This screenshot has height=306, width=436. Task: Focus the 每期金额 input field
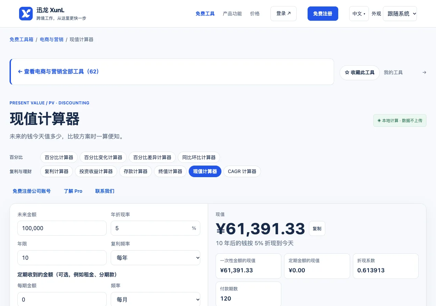click(x=62, y=300)
